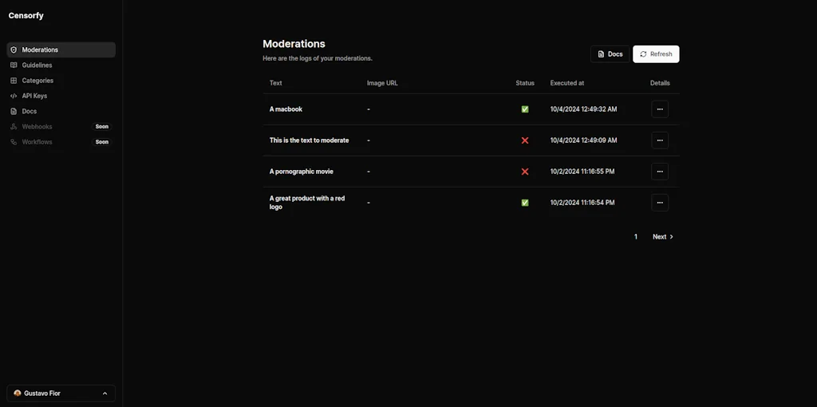This screenshot has width=817, height=407.
Task: Select 'This is the text to moderate' cell
Action: (309, 140)
